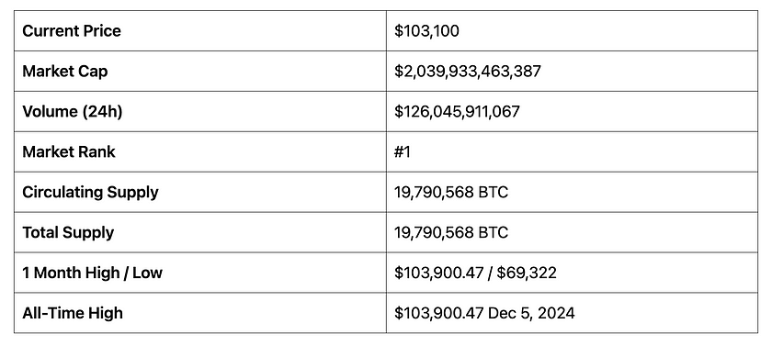Viewport: 772px width, 346px height.
Task: Click the BTC unit in Circulating Supply row
Action: [x=493, y=192]
